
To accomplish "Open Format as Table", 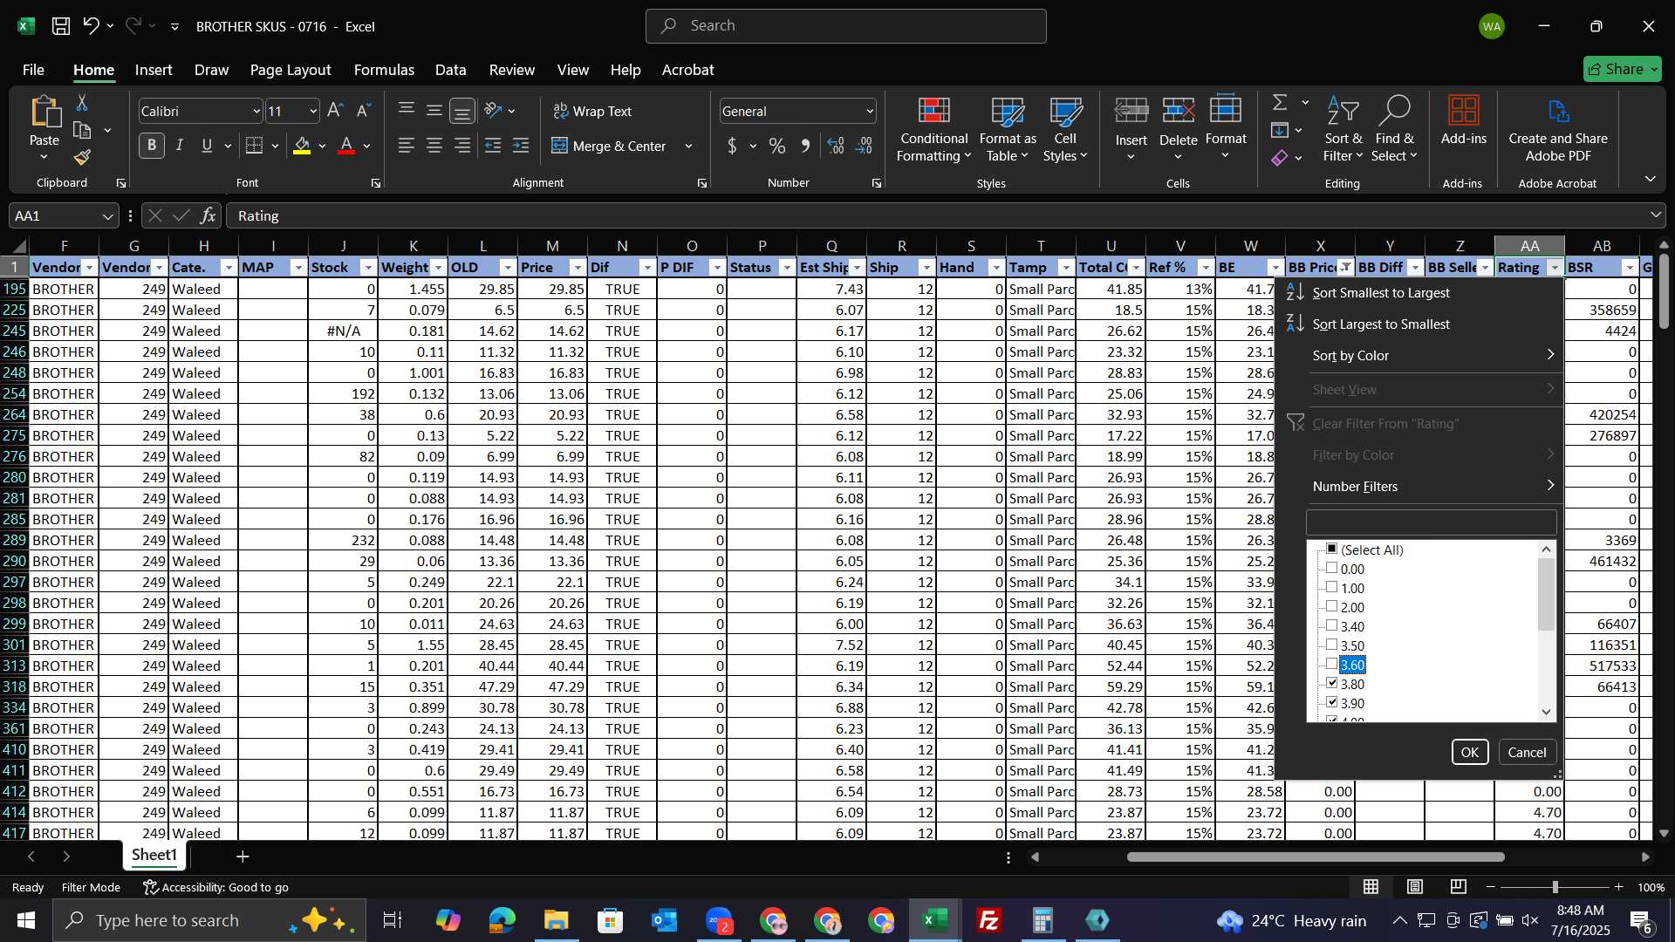I will 1008,129.
